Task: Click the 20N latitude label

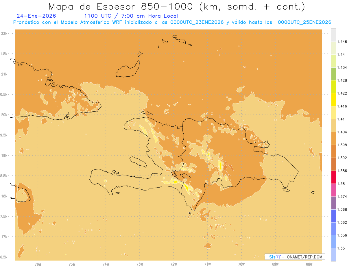Action: 5,115
